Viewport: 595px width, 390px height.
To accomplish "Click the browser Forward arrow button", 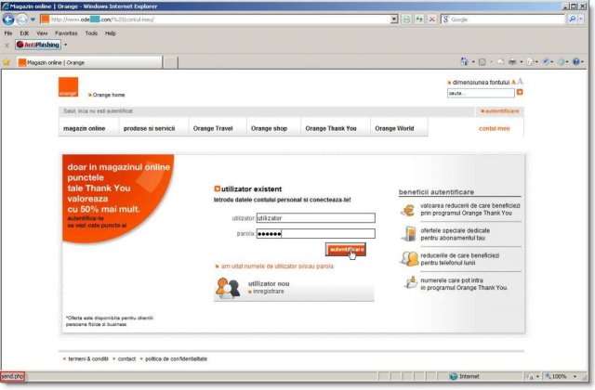I will 22,19.
